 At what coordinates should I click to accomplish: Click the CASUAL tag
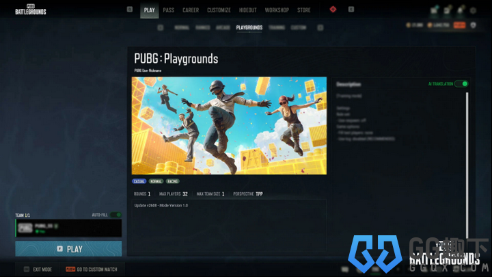[139, 181]
